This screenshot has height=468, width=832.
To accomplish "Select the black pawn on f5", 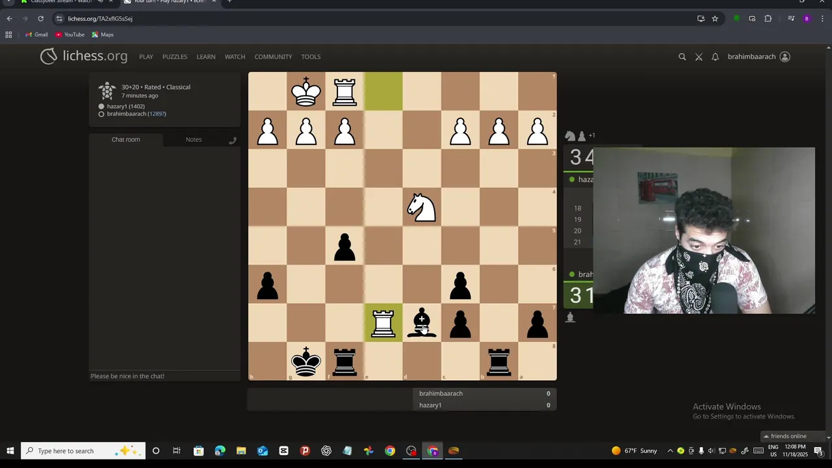I will click(344, 246).
